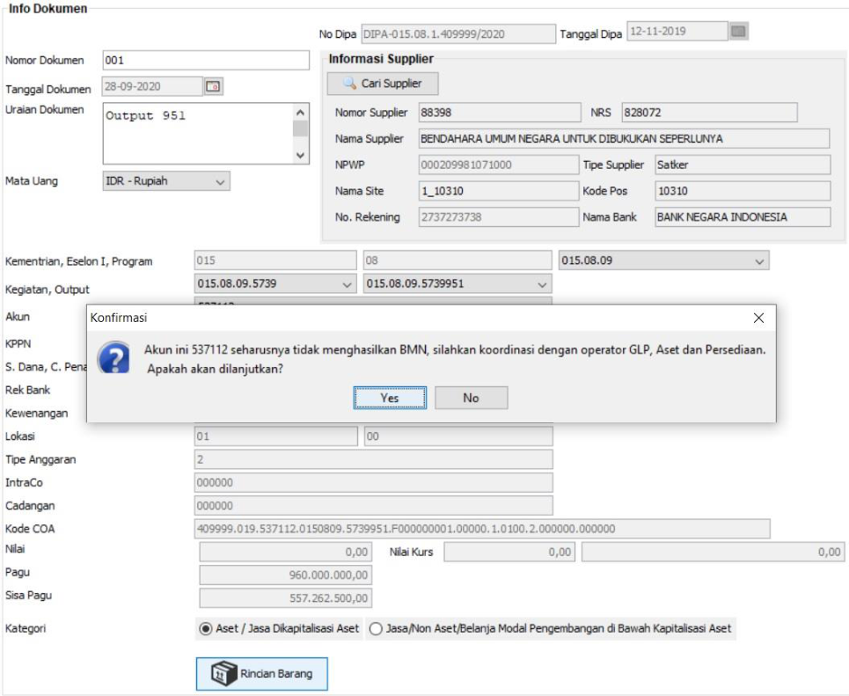
Task: Click the Cari Supplier magnifier icon
Action: [349, 84]
